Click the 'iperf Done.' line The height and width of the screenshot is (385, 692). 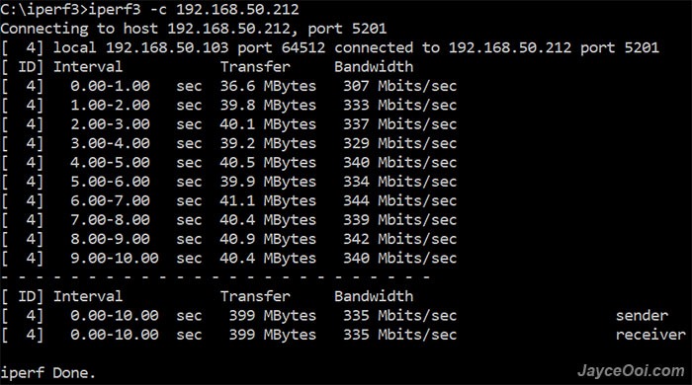[48, 373]
